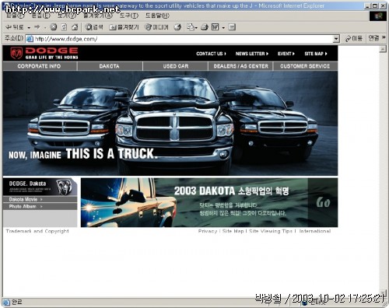Click the Go button beside address bar
This screenshot has height=308, width=389.
click(354, 38)
